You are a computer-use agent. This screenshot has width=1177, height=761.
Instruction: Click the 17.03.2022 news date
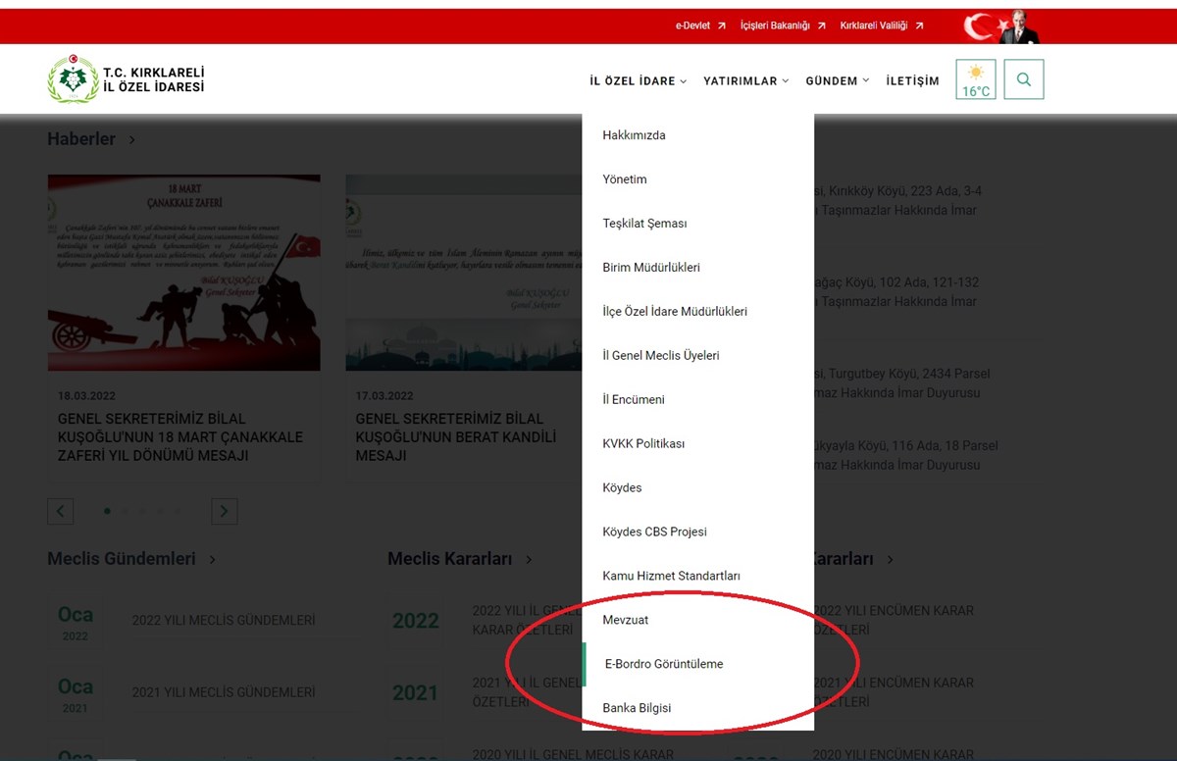pyautogui.click(x=384, y=396)
